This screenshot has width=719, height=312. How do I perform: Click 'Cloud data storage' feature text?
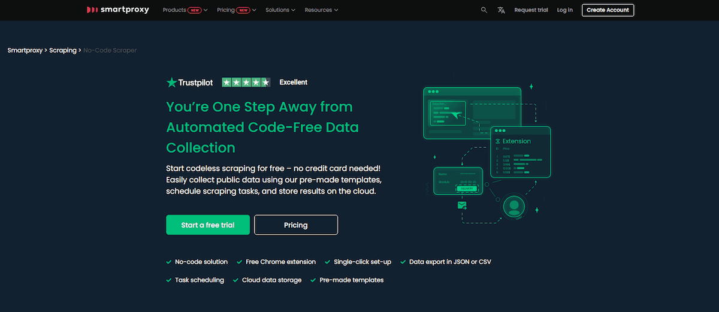coord(272,280)
